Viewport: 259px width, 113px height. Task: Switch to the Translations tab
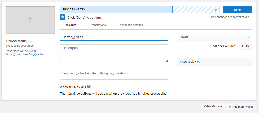click(x=98, y=25)
